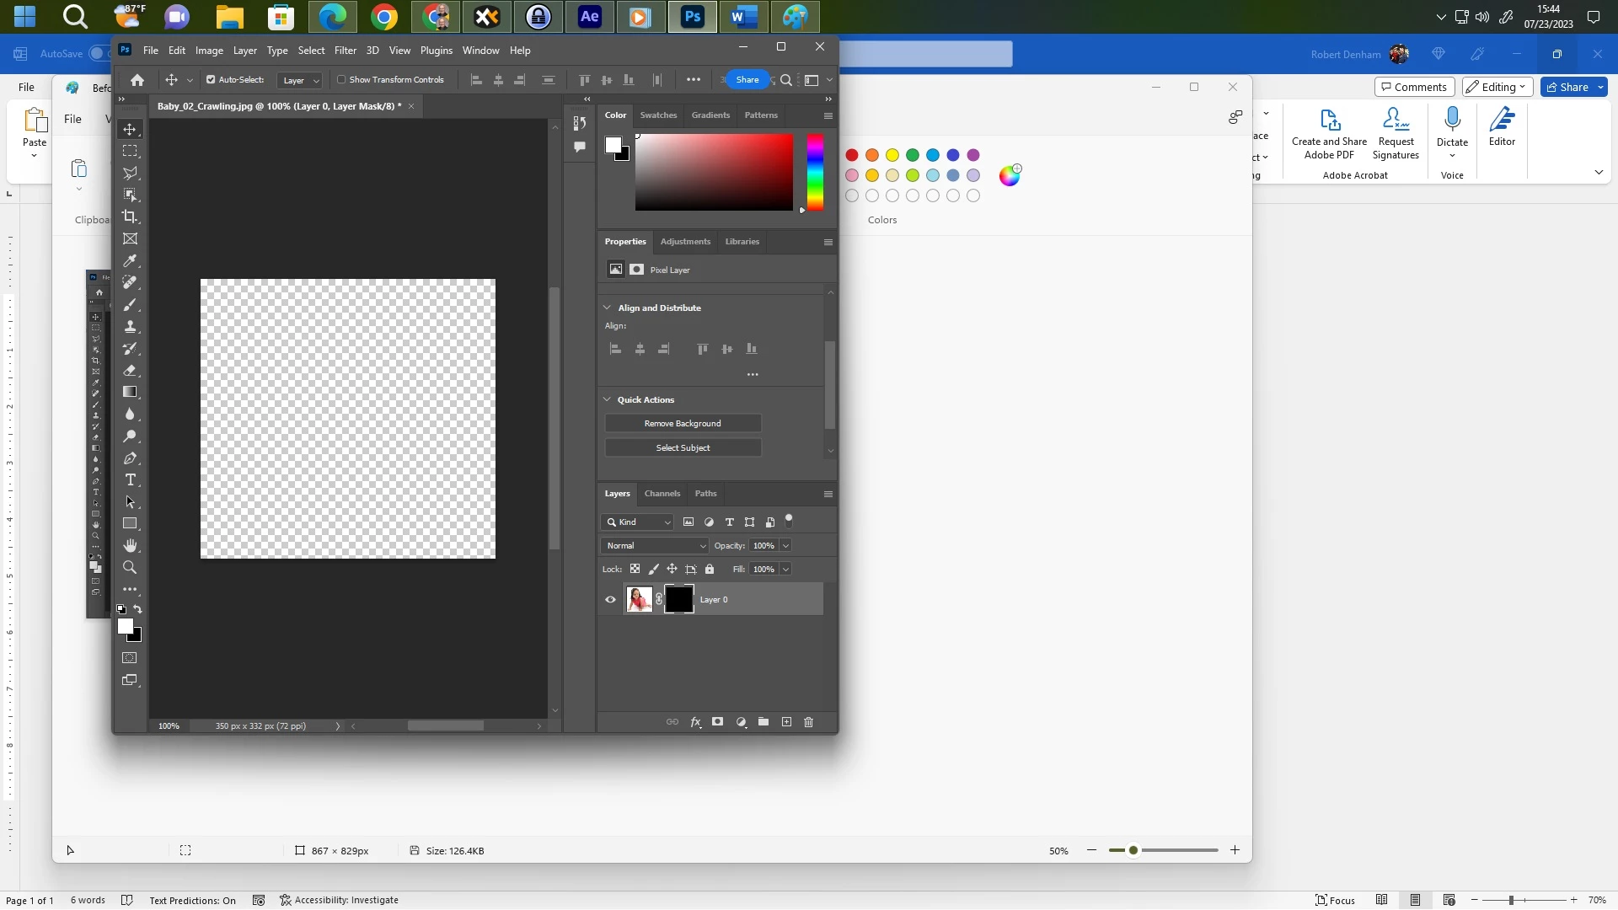The height and width of the screenshot is (910, 1618).
Task: Click the Remove Background button
Action: [683, 423]
